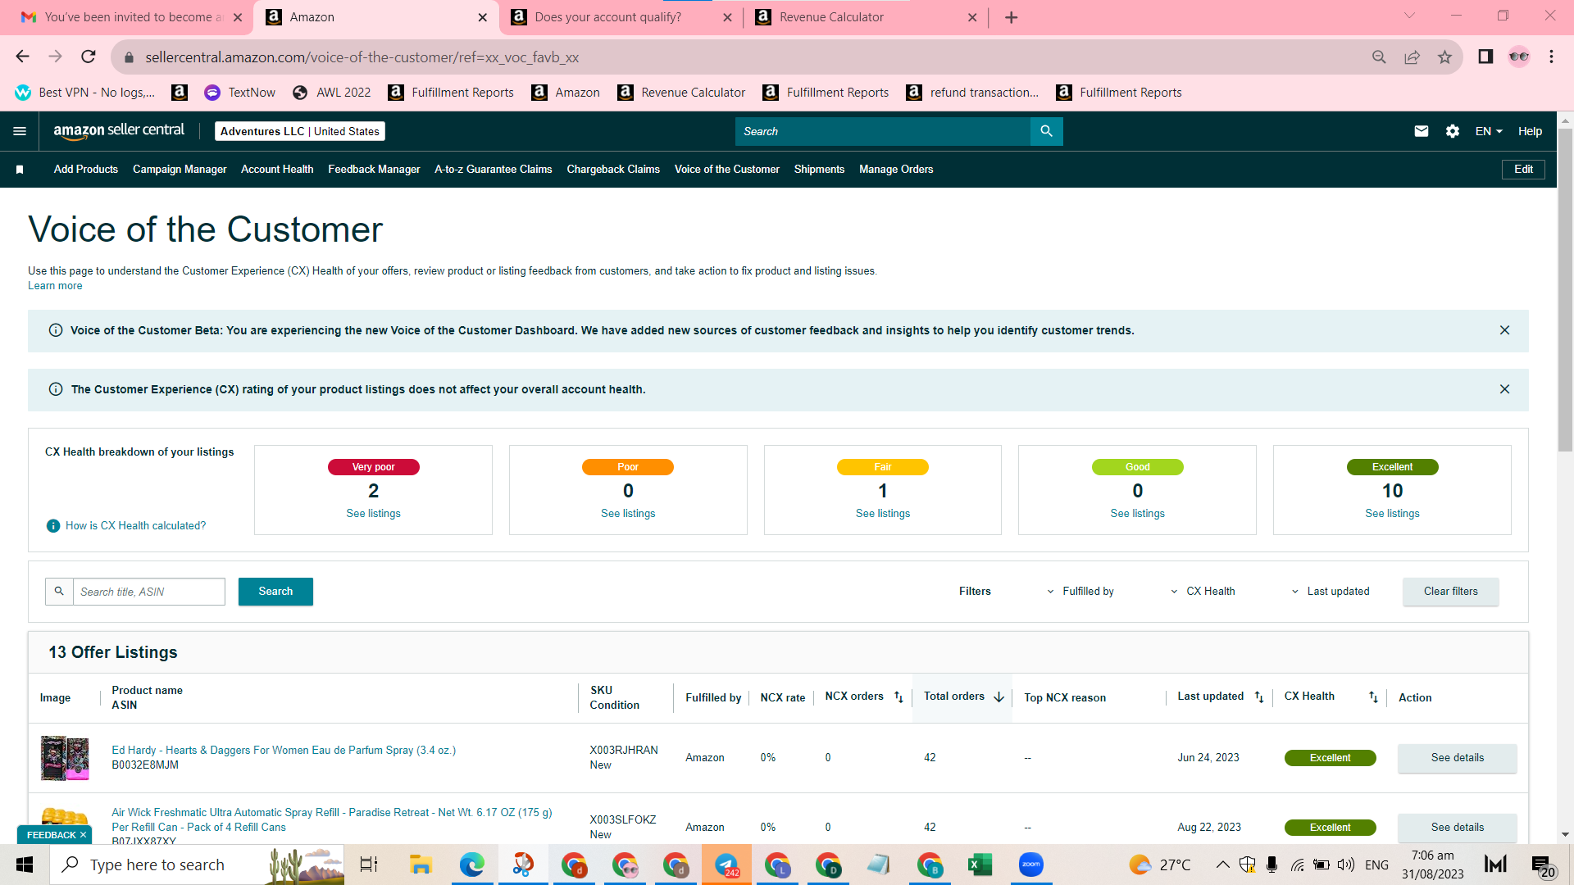Click the Amazon Seller Central logo
Screen dimensions: 1574x885
click(119, 131)
